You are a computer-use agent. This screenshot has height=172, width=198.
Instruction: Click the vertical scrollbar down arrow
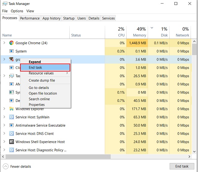pos(194,152)
